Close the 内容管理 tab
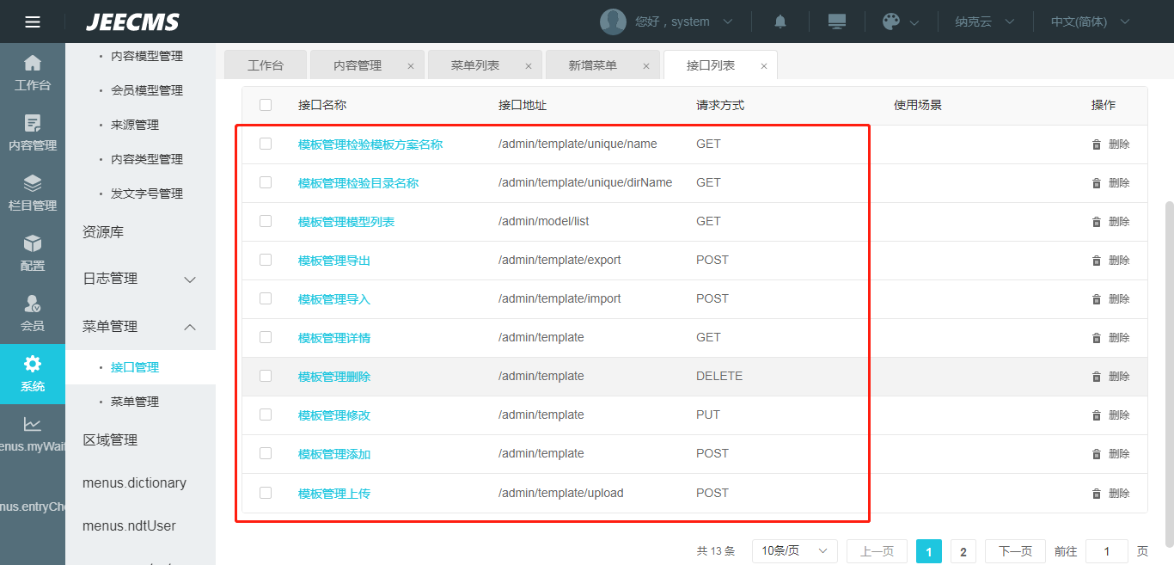The width and height of the screenshot is (1174, 565). [x=410, y=66]
